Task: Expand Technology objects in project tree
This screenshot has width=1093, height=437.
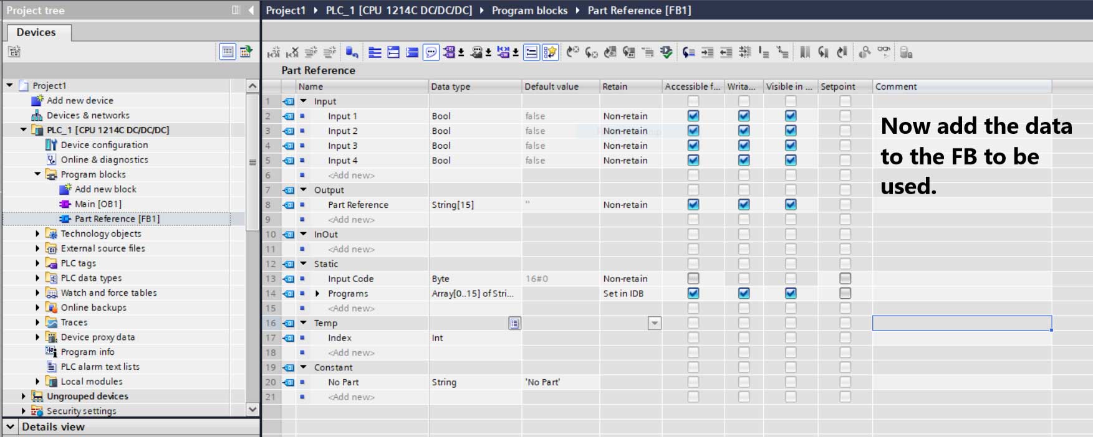Action: [x=37, y=234]
